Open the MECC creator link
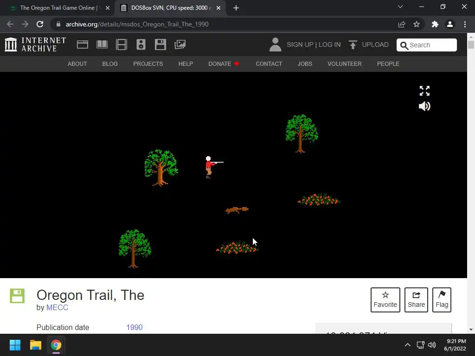This screenshot has height=356, width=475. coord(57,308)
